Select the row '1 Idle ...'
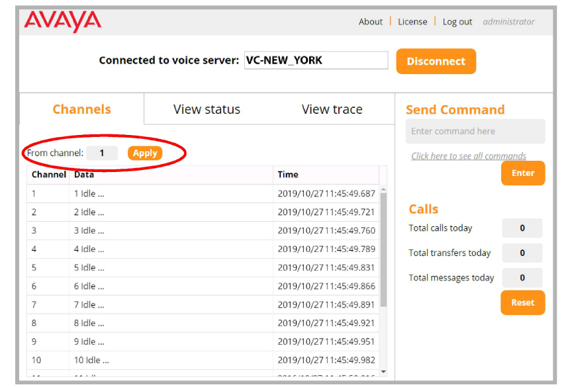The image size is (572, 389). (x=203, y=194)
